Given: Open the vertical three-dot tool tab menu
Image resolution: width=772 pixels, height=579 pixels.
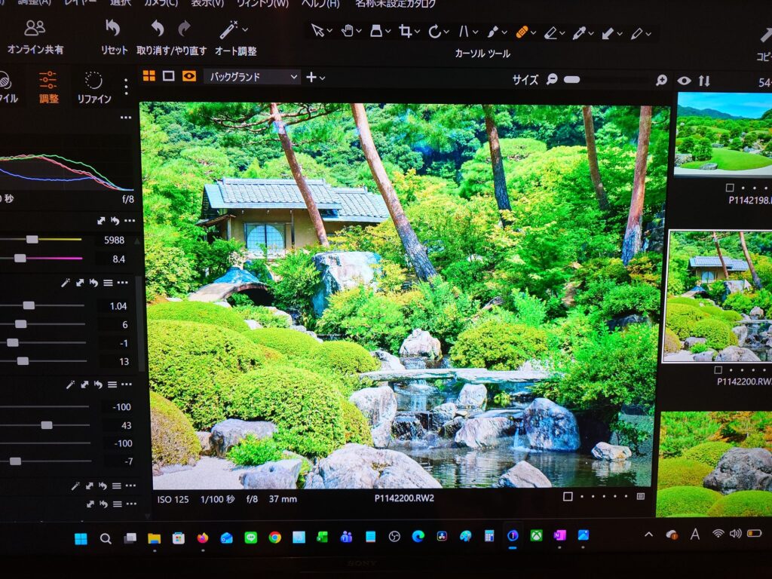Looking at the screenshot, I should pyautogui.click(x=126, y=87).
